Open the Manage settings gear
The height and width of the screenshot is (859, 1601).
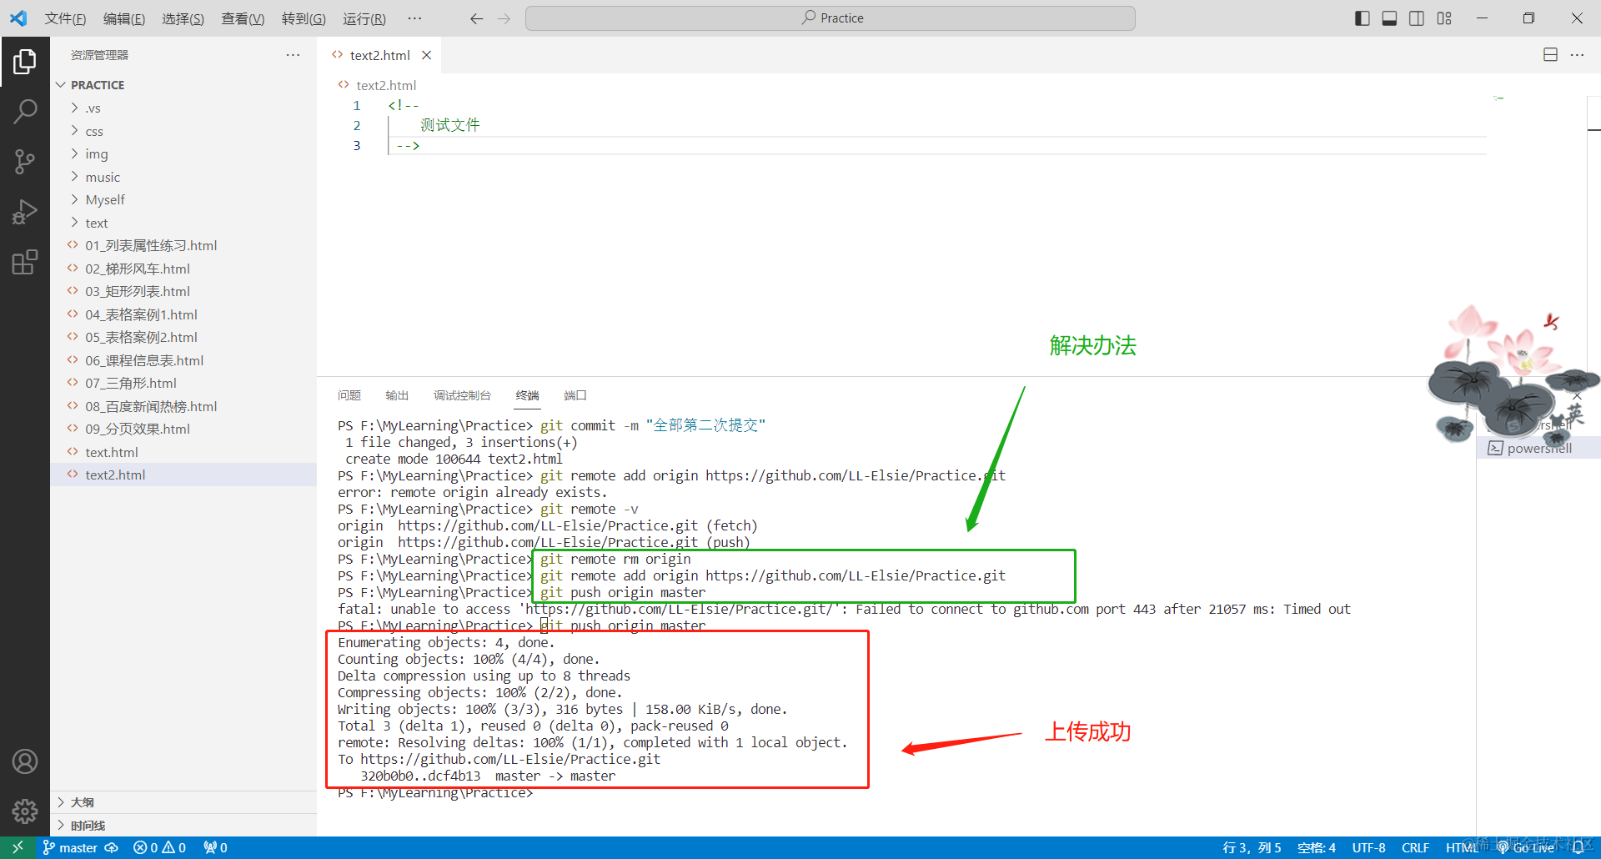[25, 811]
